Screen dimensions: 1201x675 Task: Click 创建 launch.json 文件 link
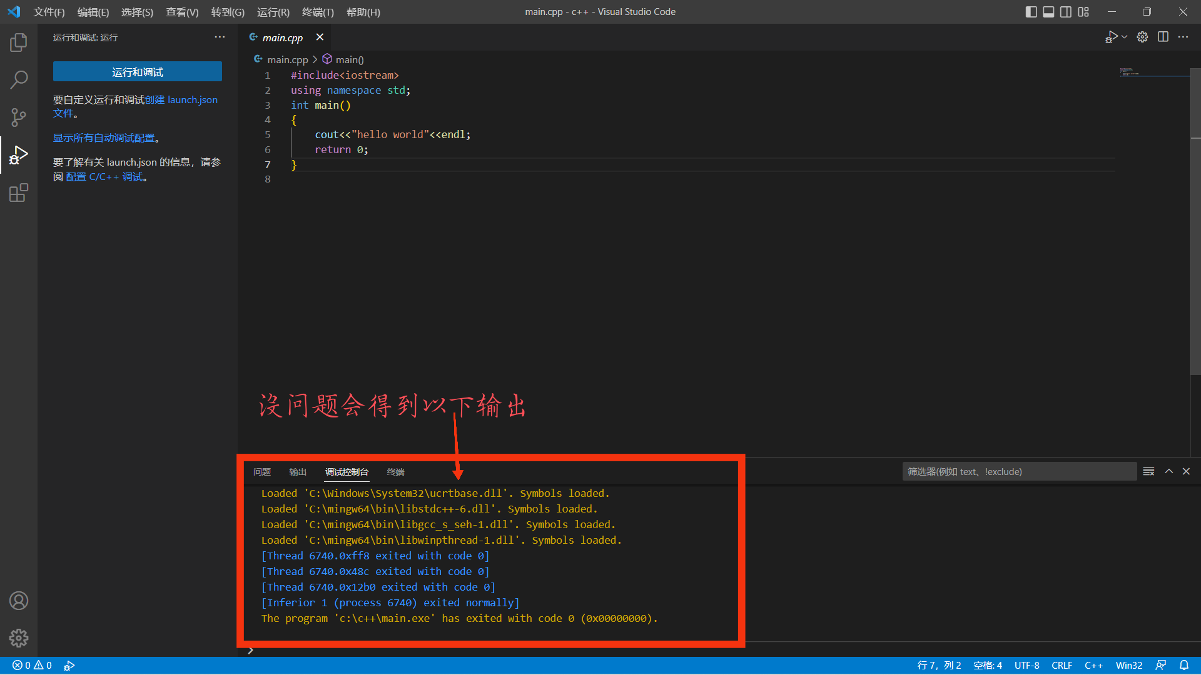181,100
